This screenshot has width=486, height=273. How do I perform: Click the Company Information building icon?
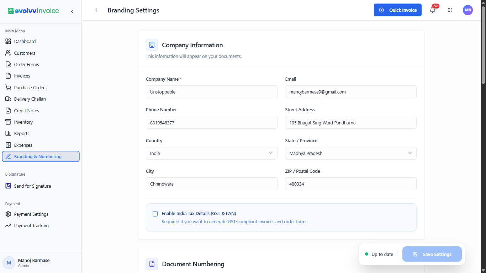tap(152, 45)
